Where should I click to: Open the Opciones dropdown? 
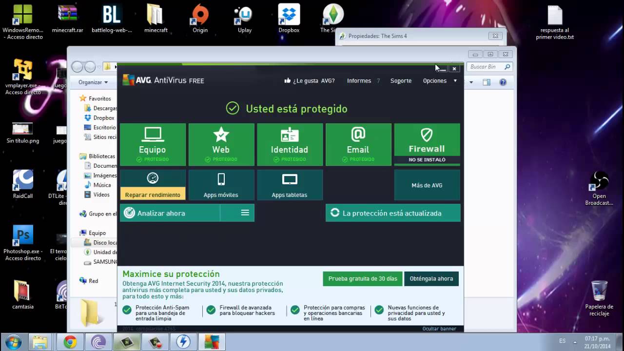point(434,80)
